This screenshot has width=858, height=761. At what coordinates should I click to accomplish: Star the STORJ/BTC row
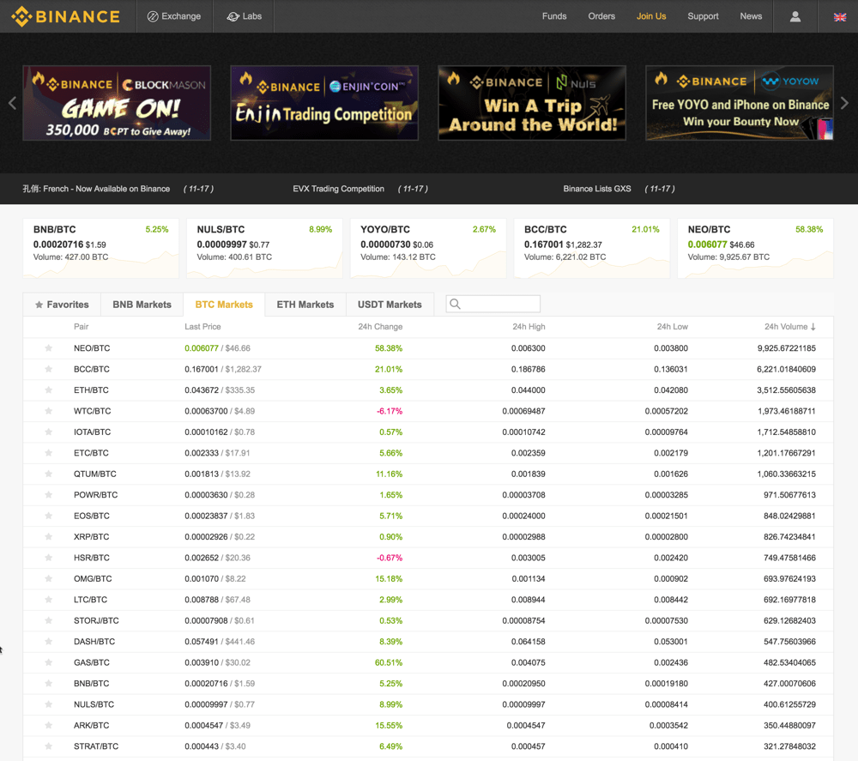(x=49, y=620)
